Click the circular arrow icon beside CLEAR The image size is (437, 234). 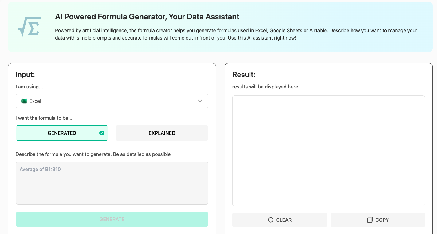click(270, 220)
